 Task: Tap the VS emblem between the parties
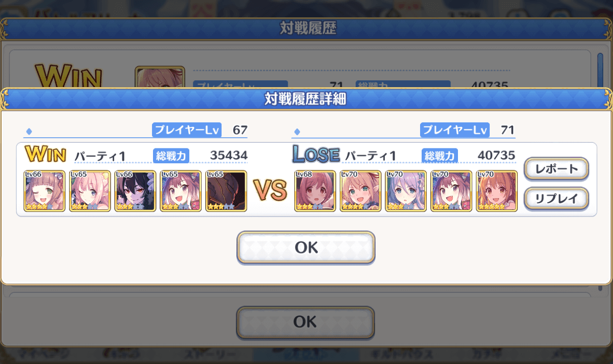(x=270, y=190)
